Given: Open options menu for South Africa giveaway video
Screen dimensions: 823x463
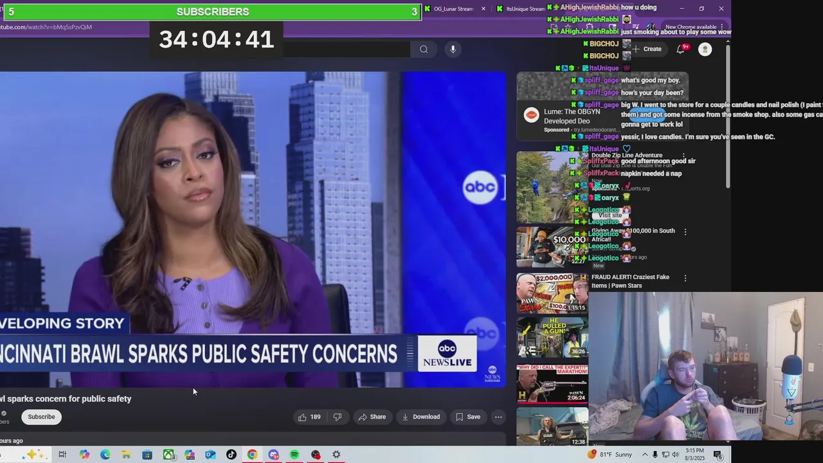Looking at the screenshot, I should click(685, 232).
